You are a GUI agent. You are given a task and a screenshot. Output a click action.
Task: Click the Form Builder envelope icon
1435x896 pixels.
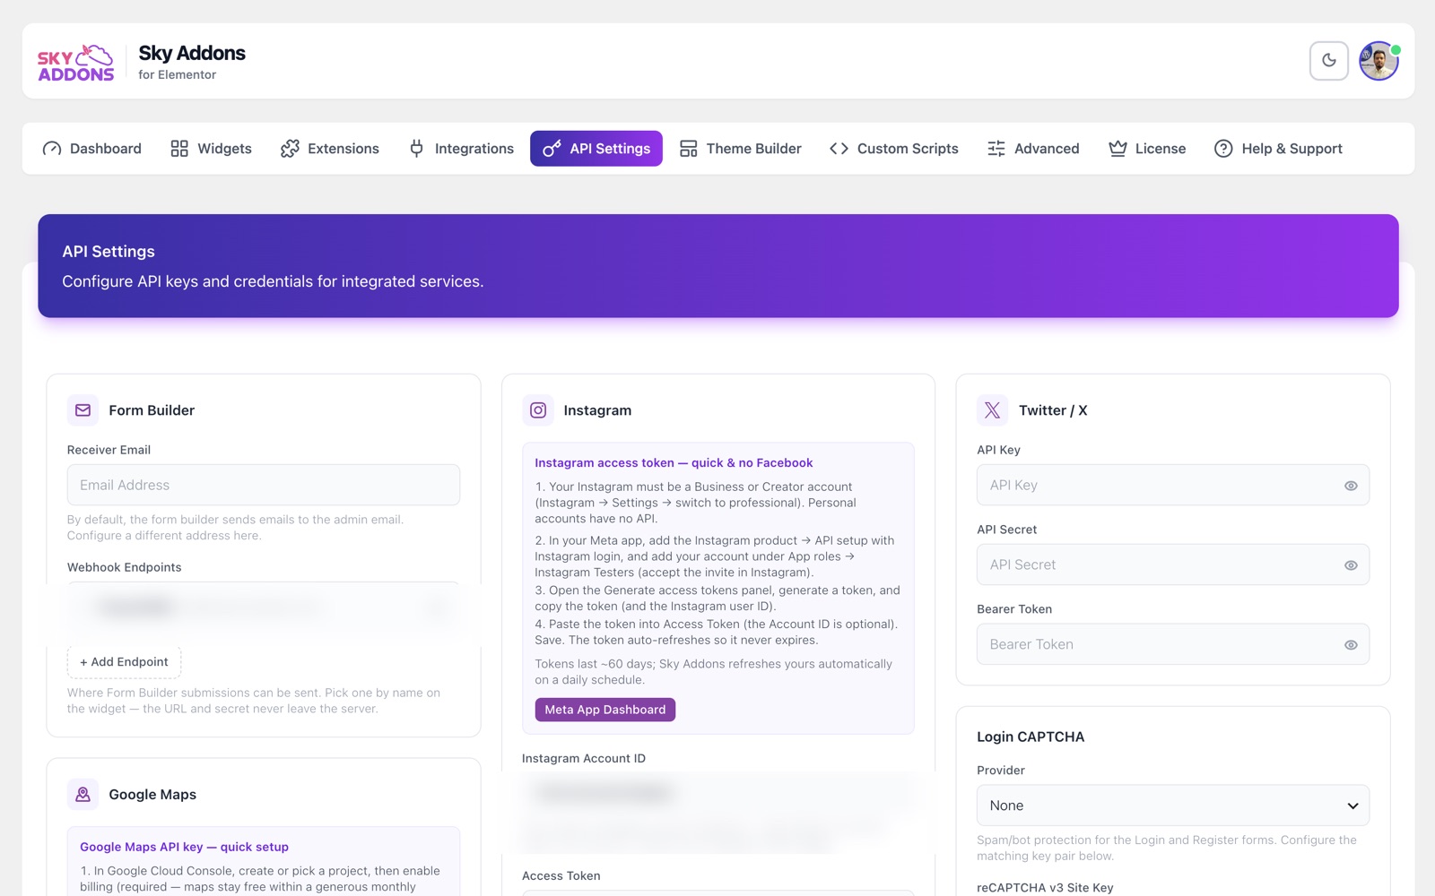click(x=83, y=410)
